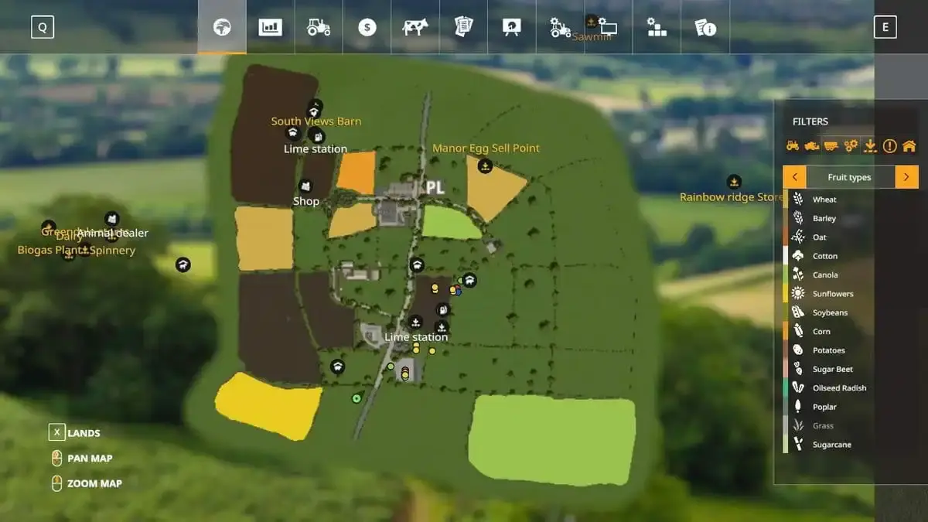Viewport: 928px width, 522px height.
Task: Click the Corn orange color swatch
Action: (786, 332)
